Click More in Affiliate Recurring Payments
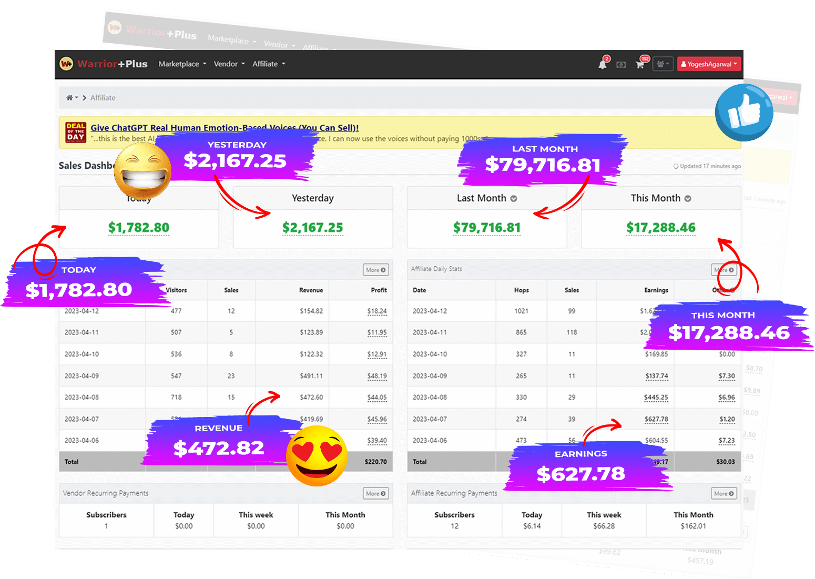 724,493
